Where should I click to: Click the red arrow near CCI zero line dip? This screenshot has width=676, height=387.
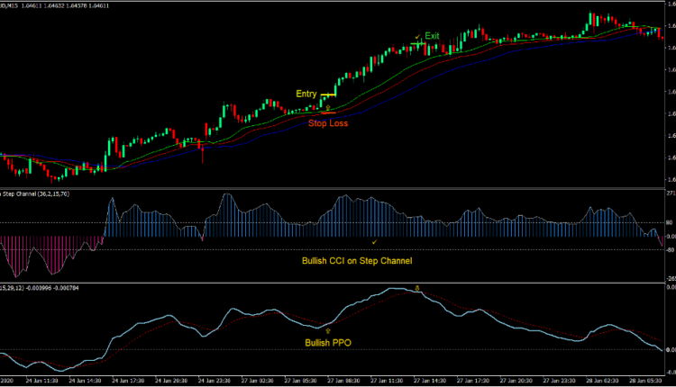(x=204, y=240)
